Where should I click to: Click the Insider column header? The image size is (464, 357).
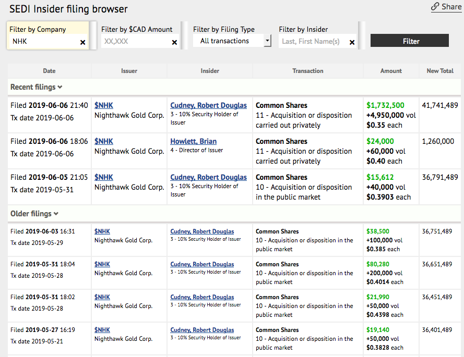(210, 71)
